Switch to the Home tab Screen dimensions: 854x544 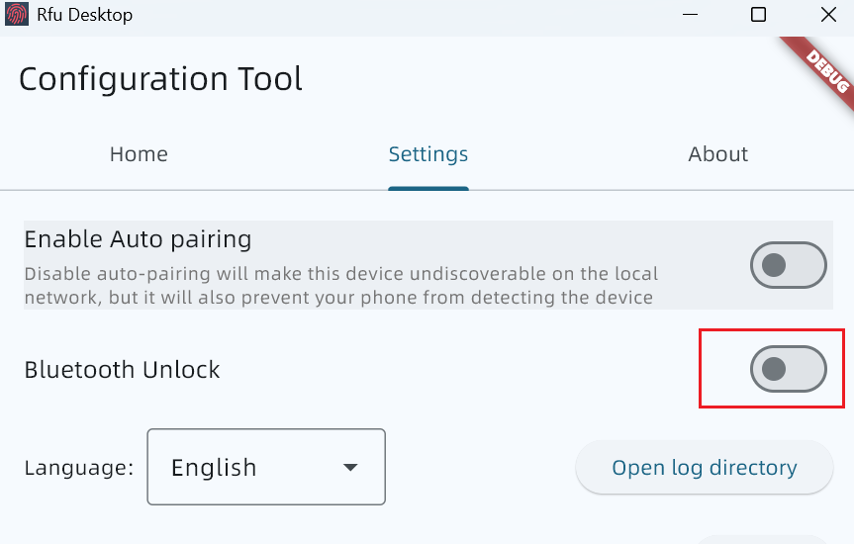pos(139,154)
